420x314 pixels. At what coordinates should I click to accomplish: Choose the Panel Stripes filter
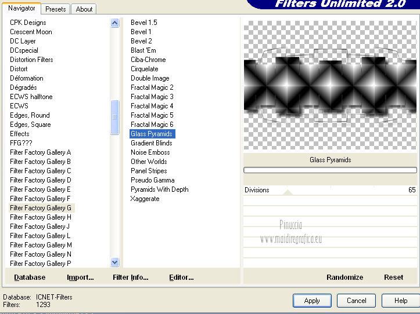[x=149, y=171]
